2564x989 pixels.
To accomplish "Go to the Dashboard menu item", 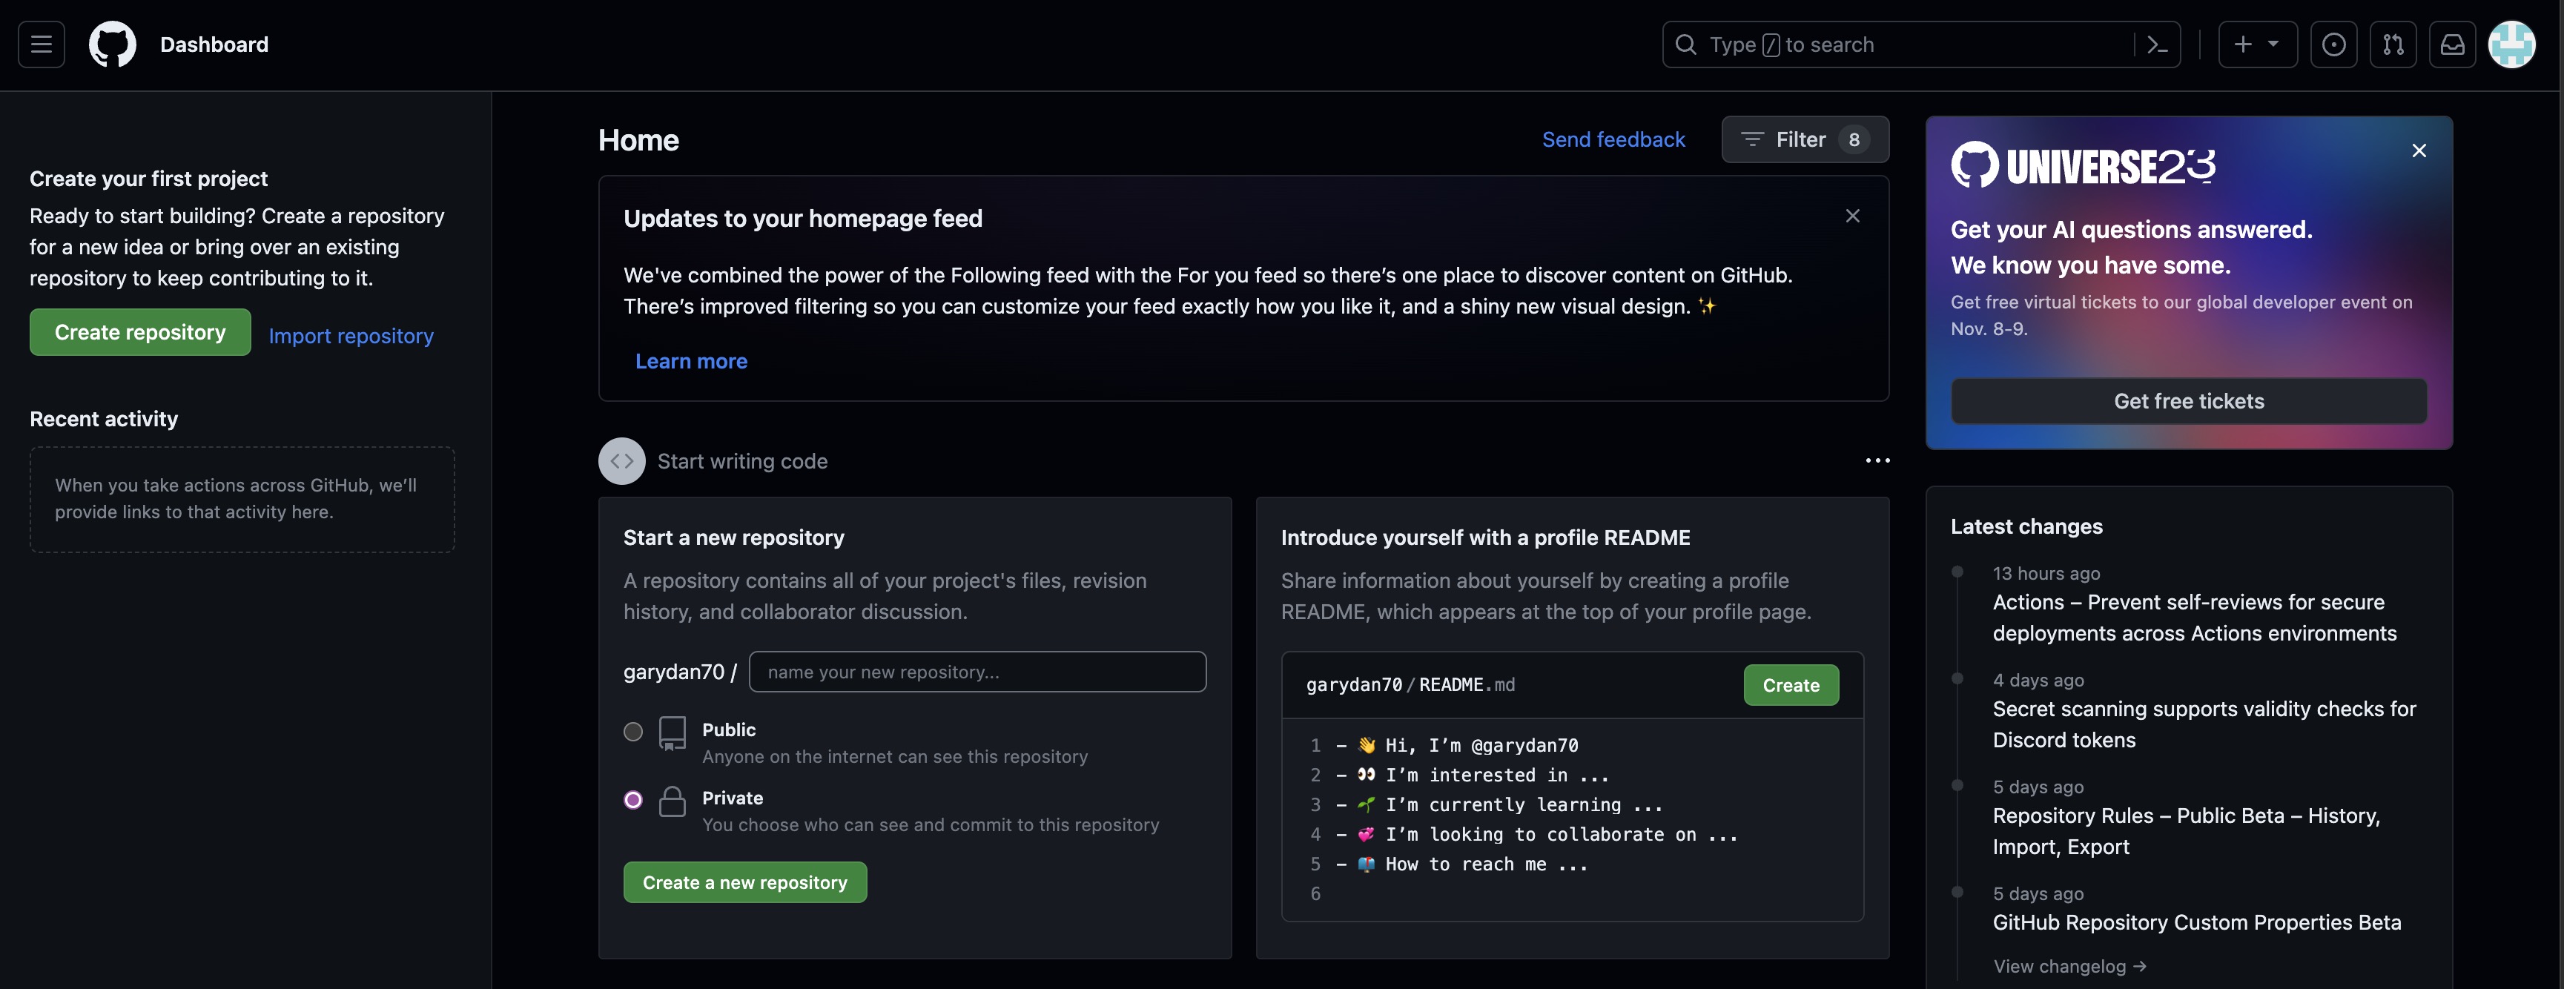I will coord(213,44).
